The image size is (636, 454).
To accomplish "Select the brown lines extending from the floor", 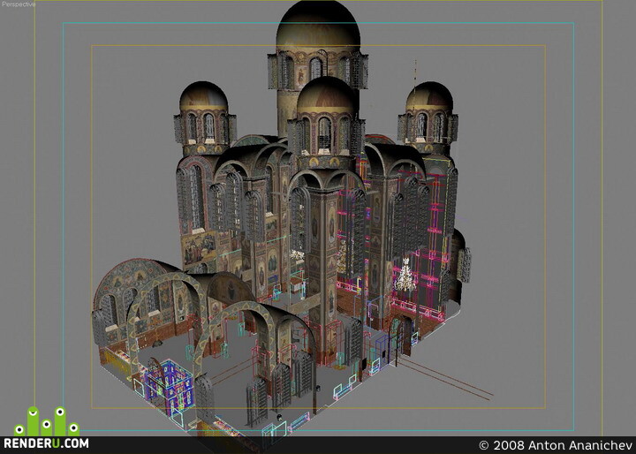I will (x=446, y=377).
